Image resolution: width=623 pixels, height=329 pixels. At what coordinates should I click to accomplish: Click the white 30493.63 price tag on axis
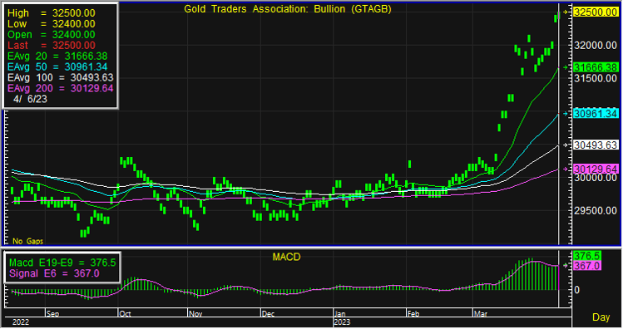[596, 145]
